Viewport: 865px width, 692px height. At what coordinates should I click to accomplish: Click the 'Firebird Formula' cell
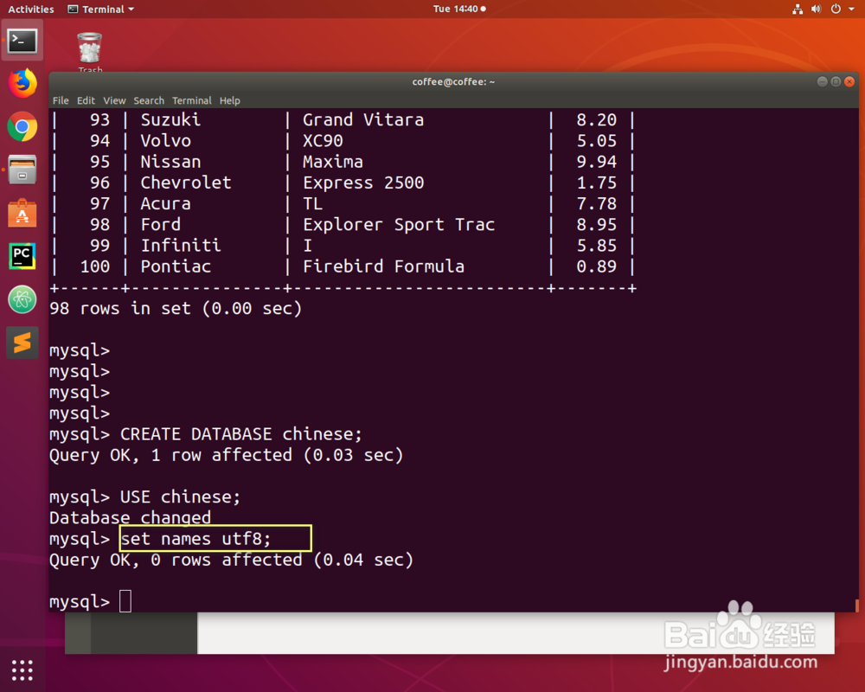pos(383,266)
